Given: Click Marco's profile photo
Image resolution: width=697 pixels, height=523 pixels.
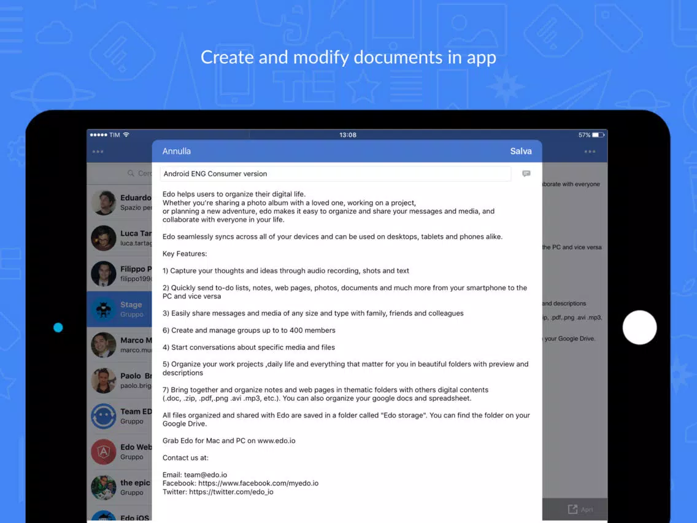Looking at the screenshot, I should 104,344.
